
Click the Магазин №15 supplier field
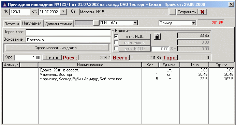tap(123, 12)
